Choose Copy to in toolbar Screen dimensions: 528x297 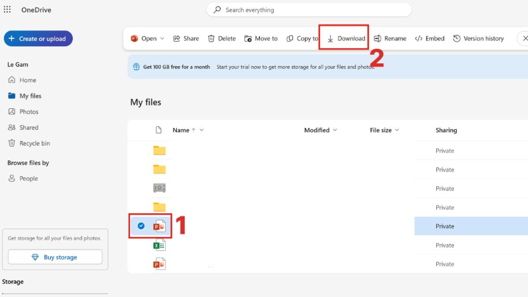tap(302, 38)
